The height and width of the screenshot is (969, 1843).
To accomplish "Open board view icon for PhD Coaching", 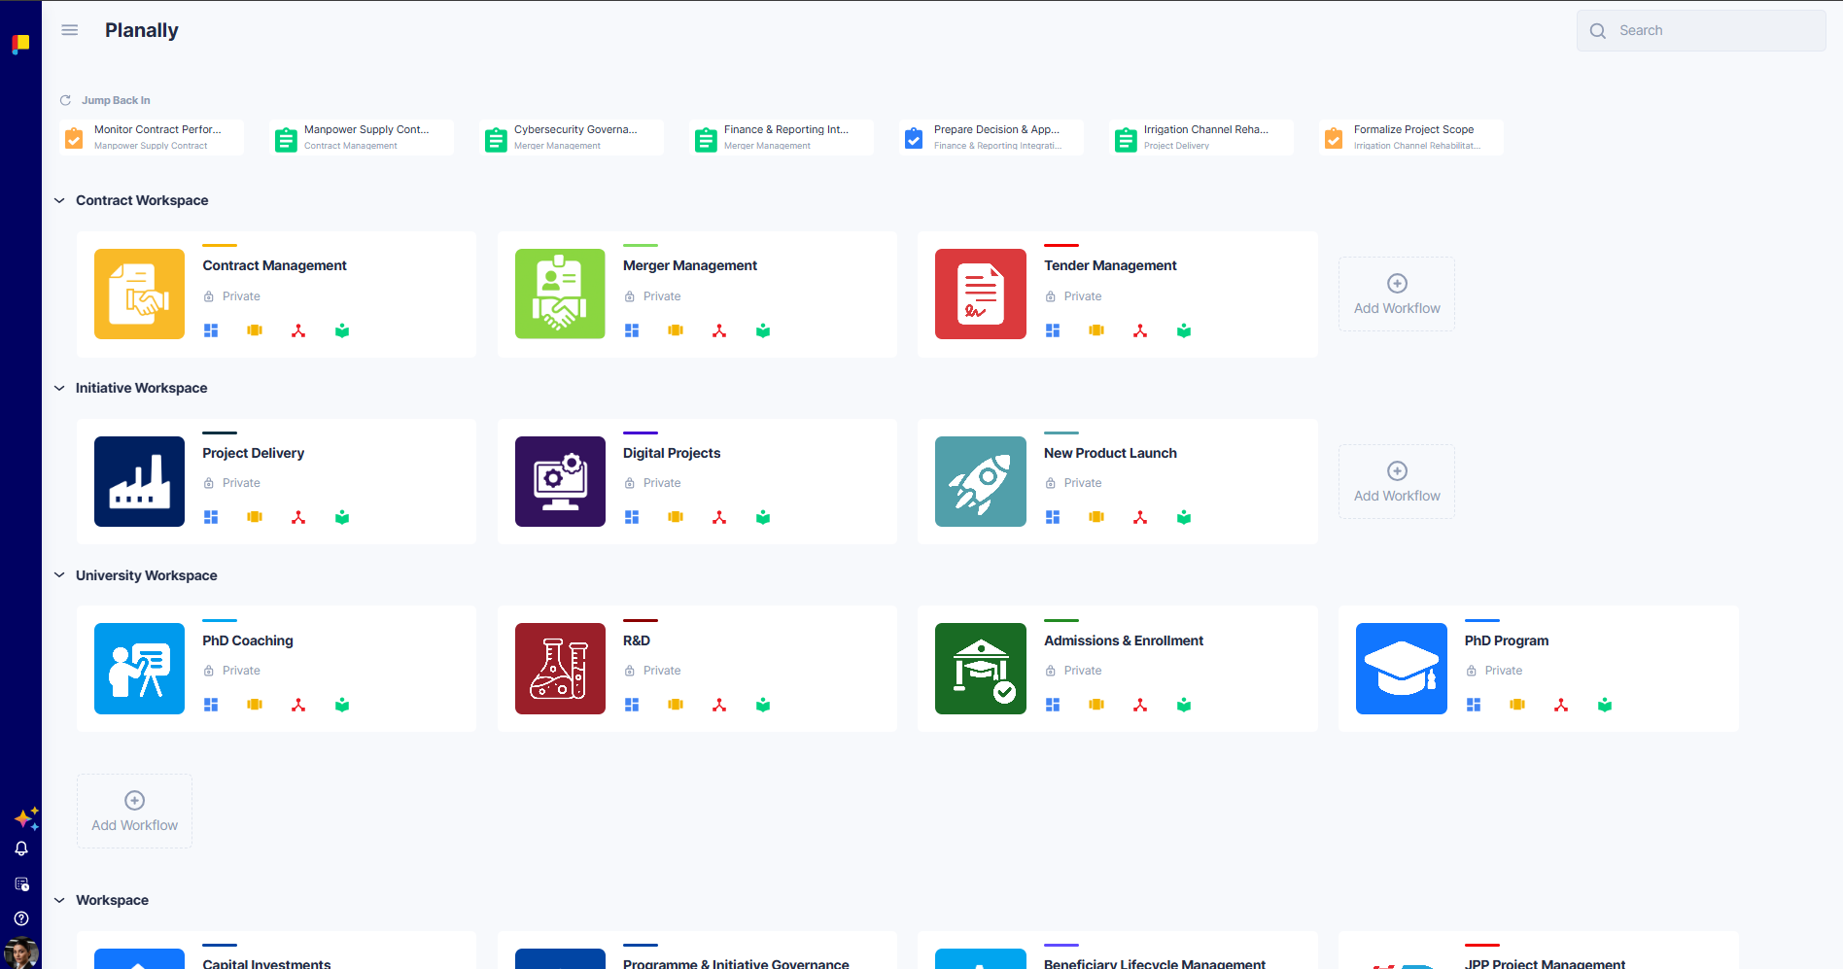I will pos(211,705).
